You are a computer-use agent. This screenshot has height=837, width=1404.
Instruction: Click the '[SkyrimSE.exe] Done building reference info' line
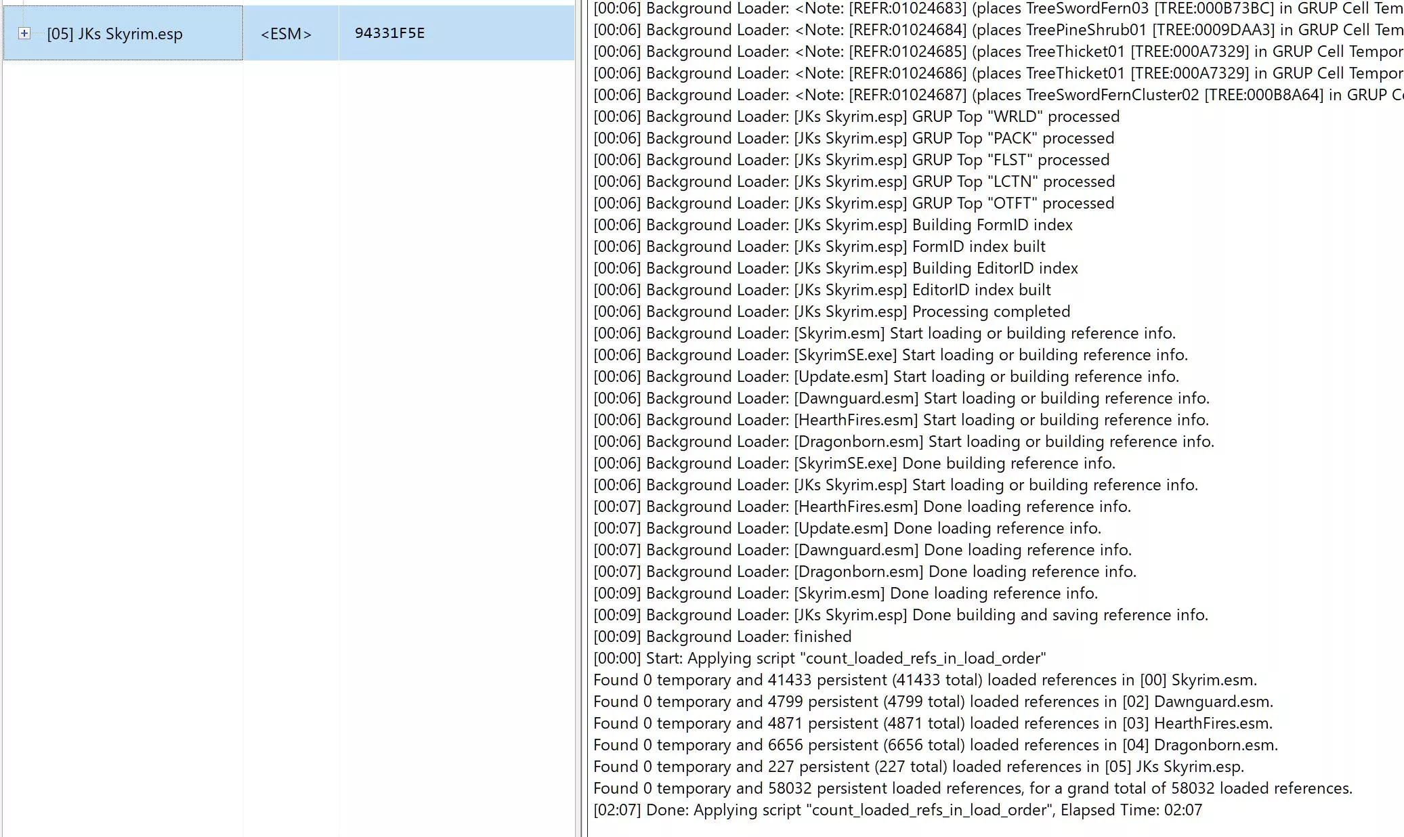(x=854, y=463)
